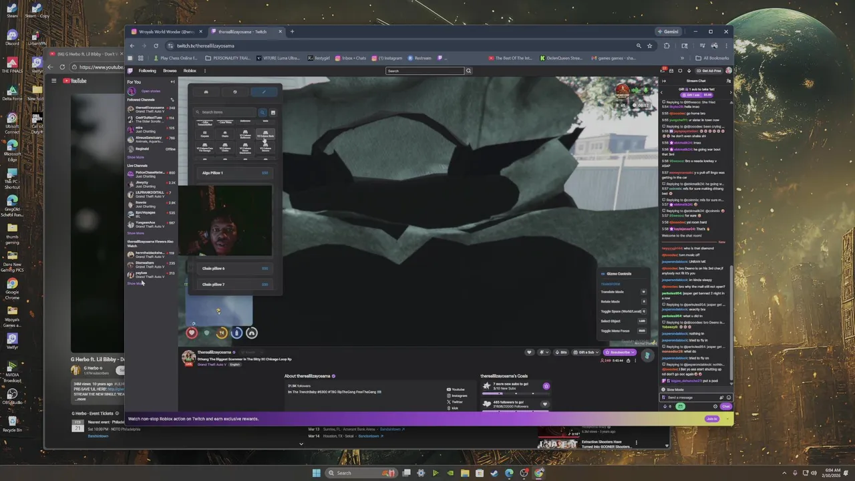Click the Gift 1 sub button

(x=695, y=95)
